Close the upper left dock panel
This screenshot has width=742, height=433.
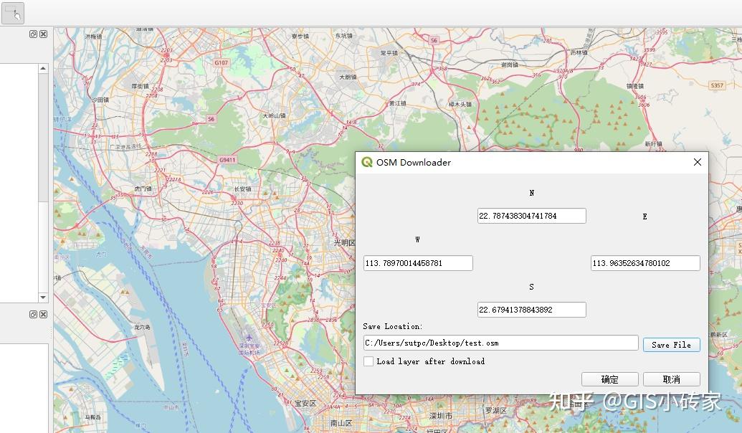coord(43,34)
